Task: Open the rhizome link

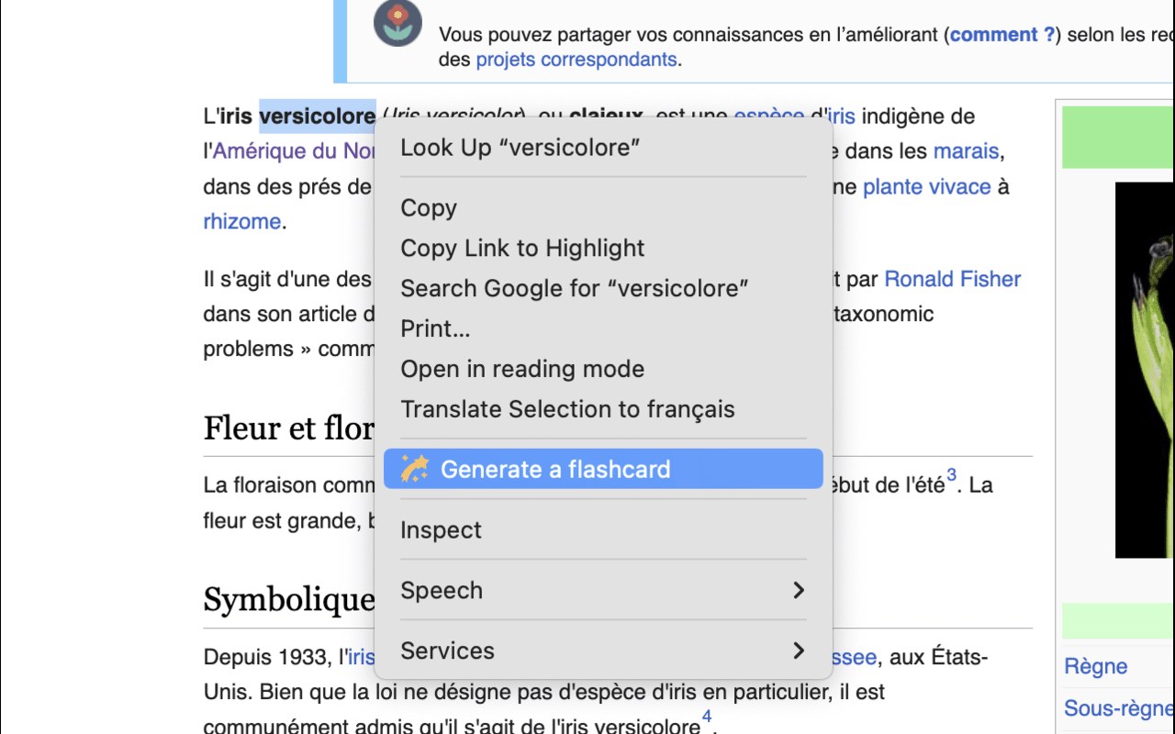Action: pyautogui.click(x=241, y=222)
